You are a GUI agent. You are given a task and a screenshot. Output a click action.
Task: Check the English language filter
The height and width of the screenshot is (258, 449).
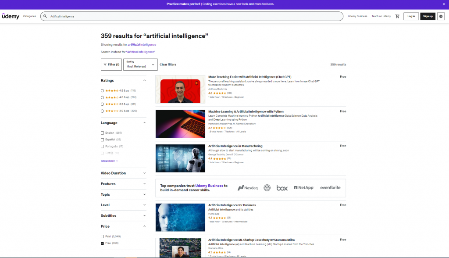[x=103, y=133]
